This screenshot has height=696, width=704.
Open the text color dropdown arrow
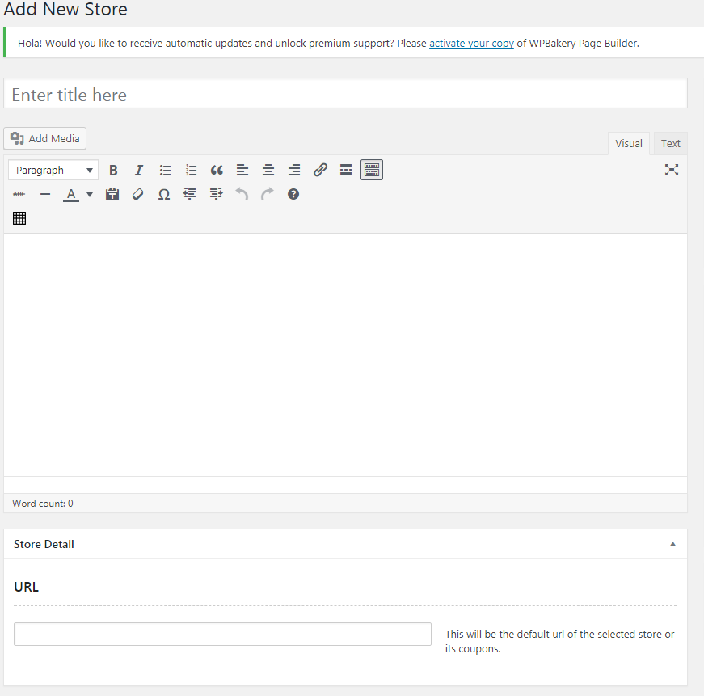(90, 195)
